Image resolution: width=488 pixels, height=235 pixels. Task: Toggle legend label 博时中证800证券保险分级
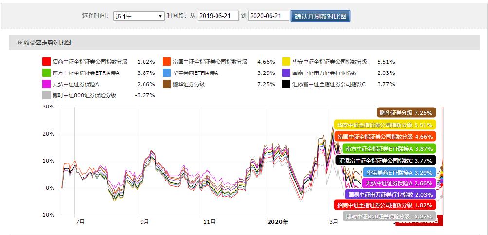[x=84, y=95]
